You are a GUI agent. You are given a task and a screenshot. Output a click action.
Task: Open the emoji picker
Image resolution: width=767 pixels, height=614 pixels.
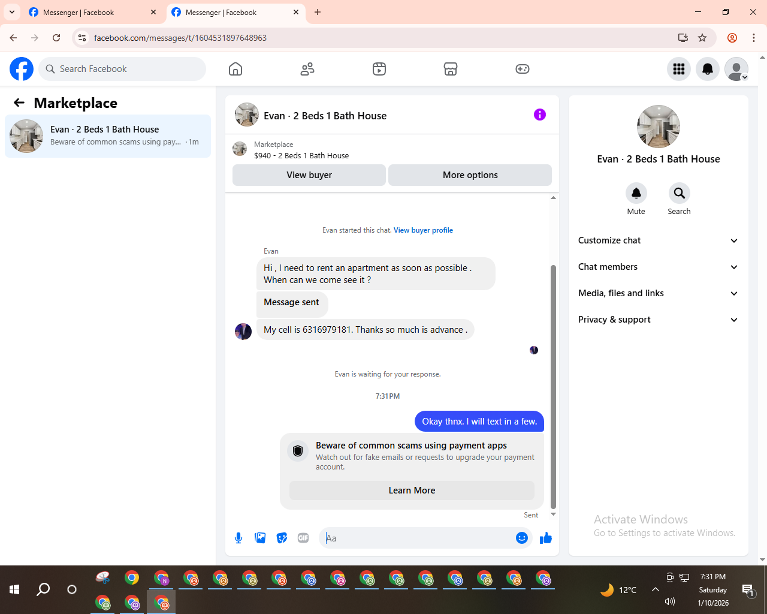click(522, 538)
